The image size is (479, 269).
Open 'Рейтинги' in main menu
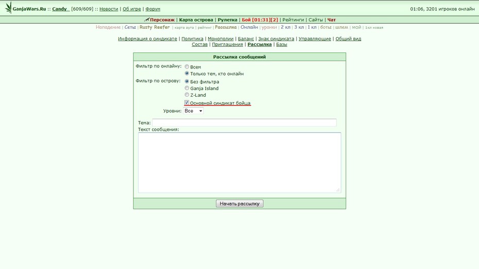293,20
